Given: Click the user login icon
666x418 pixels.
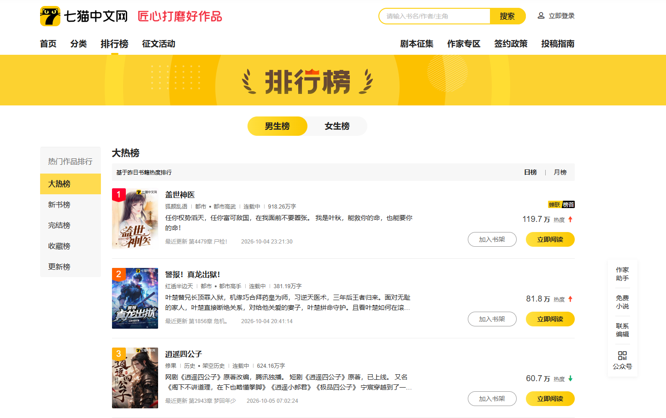Looking at the screenshot, I should click(541, 16).
